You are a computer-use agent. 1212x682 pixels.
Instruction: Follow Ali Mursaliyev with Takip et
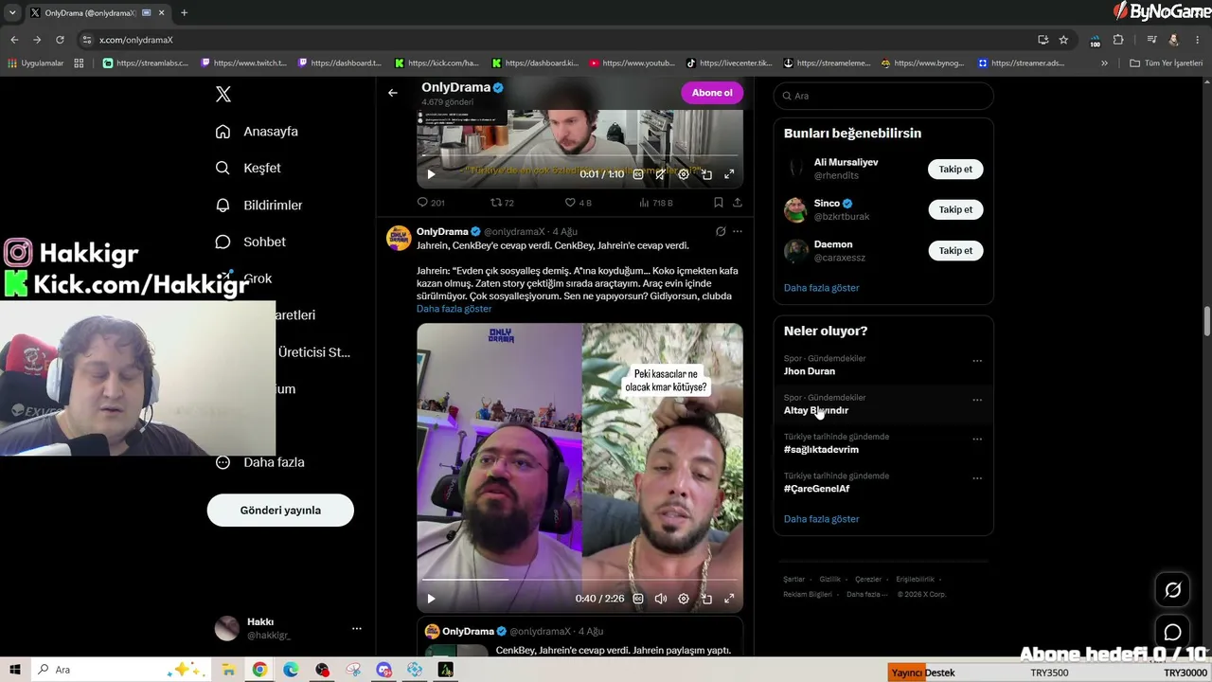click(955, 170)
